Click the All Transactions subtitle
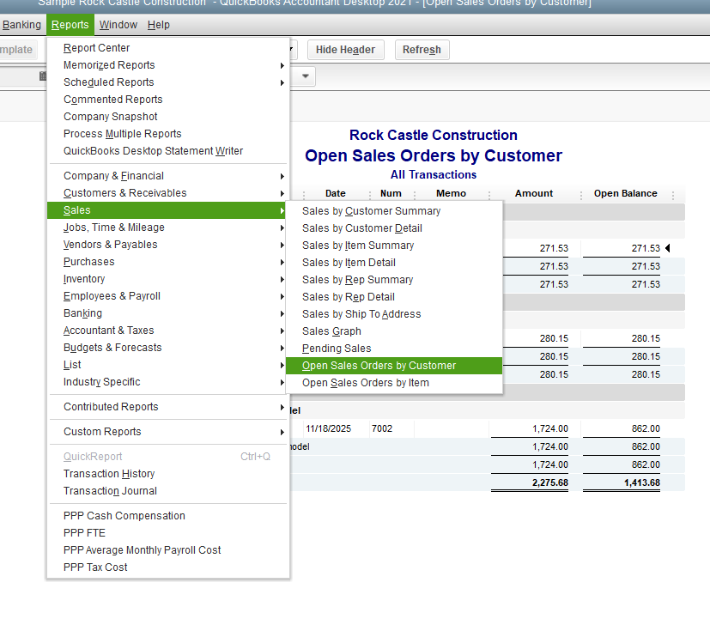Image resolution: width=710 pixels, height=631 pixels. pyautogui.click(x=434, y=175)
